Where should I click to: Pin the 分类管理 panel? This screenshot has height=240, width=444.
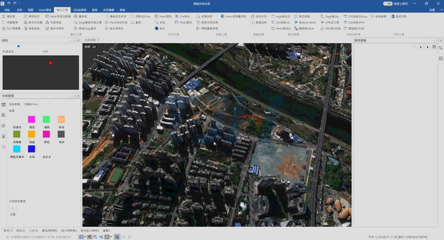(x=74, y=96)
